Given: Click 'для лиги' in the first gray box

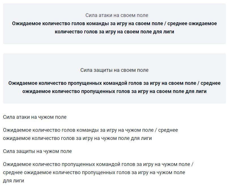Looking at the screenshot, I should point(164,32).
